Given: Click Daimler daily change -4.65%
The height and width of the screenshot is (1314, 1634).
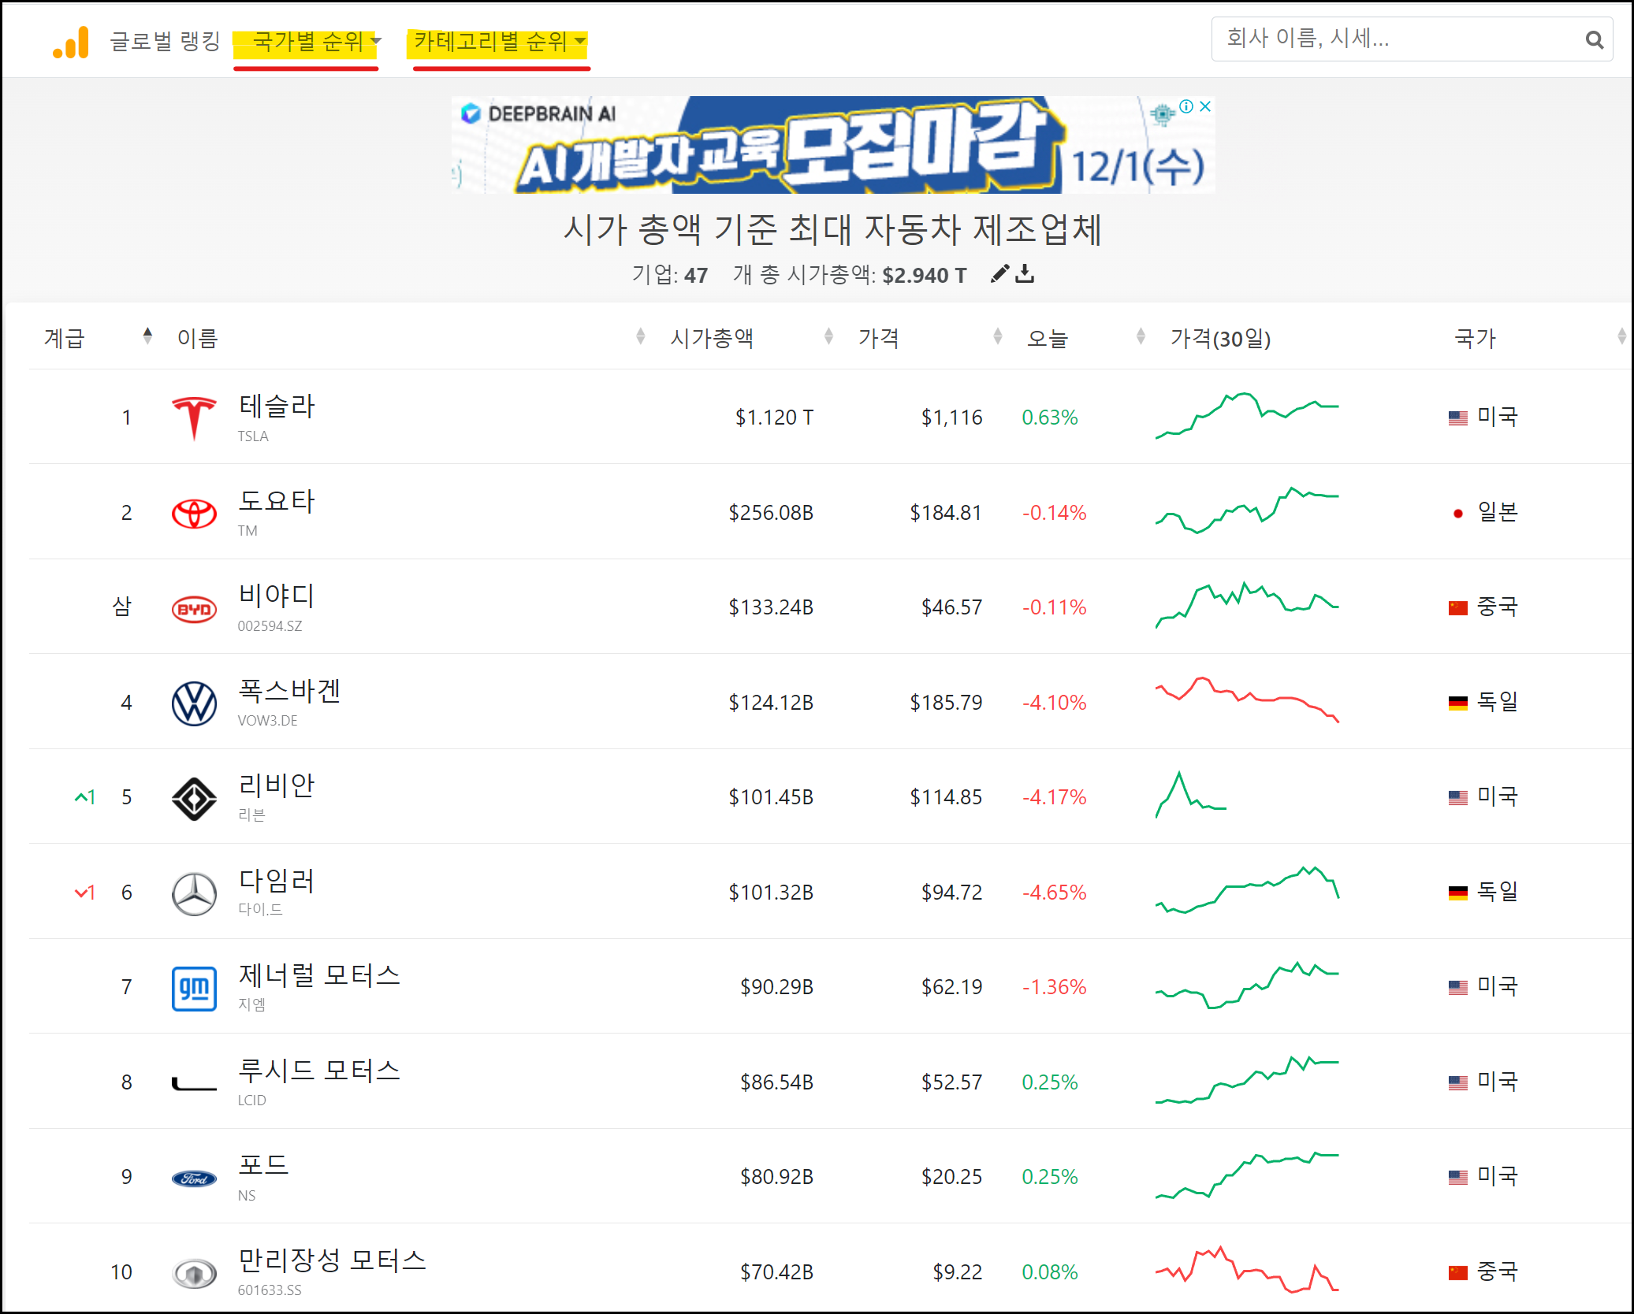Looking at the screenshot, I should (1054, 893).
